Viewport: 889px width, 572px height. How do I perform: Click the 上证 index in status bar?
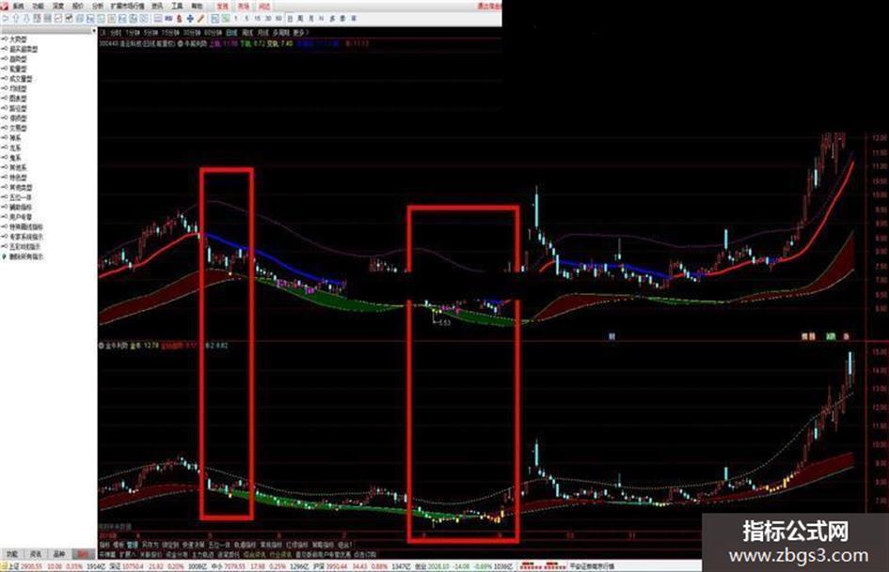pos(13,566)
